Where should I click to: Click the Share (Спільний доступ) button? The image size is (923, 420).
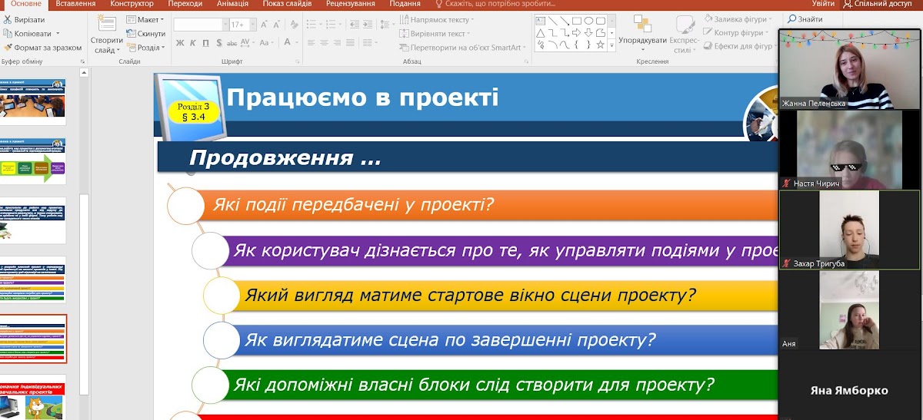click(x=877, y=4)
